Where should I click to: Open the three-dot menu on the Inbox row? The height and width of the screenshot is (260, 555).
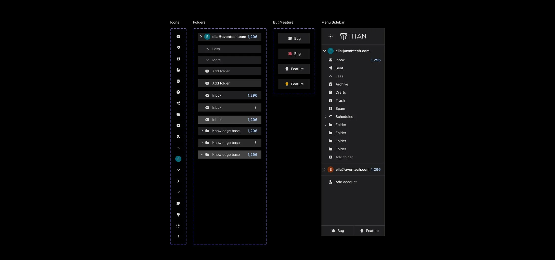[255, 107]
